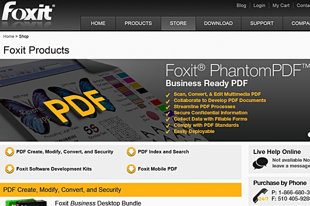
Task: Click the Foxit Business Desktop Bundle title
Action: click(x=98, y=203)
